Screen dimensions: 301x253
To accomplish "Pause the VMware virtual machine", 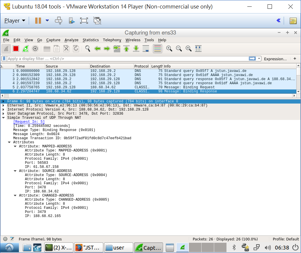I will coord(38,20).
